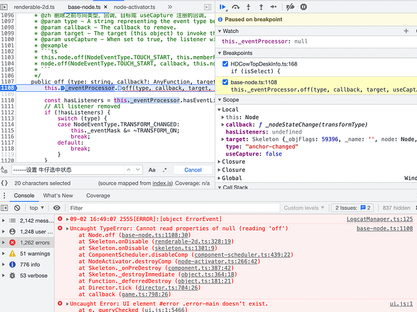Step over next function call
Viewport: 417px width, 312px height.
tap(235, 7)
